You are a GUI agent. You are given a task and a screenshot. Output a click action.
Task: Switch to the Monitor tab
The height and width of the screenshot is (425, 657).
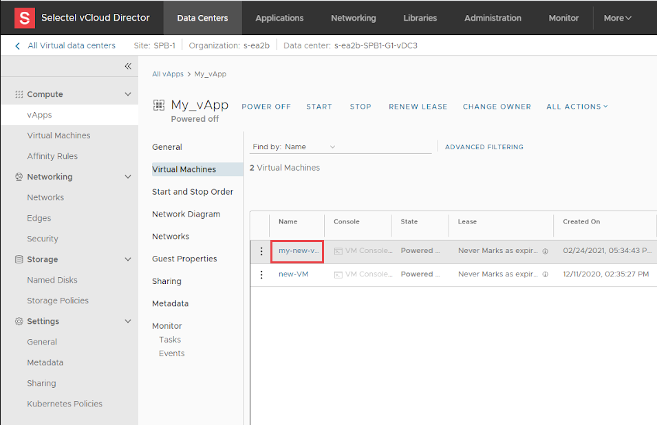[563, 18]
